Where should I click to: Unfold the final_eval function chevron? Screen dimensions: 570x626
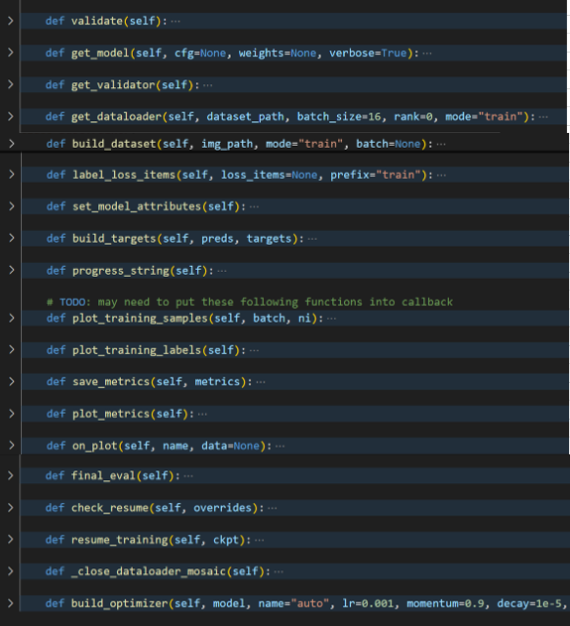pos(11,475)
